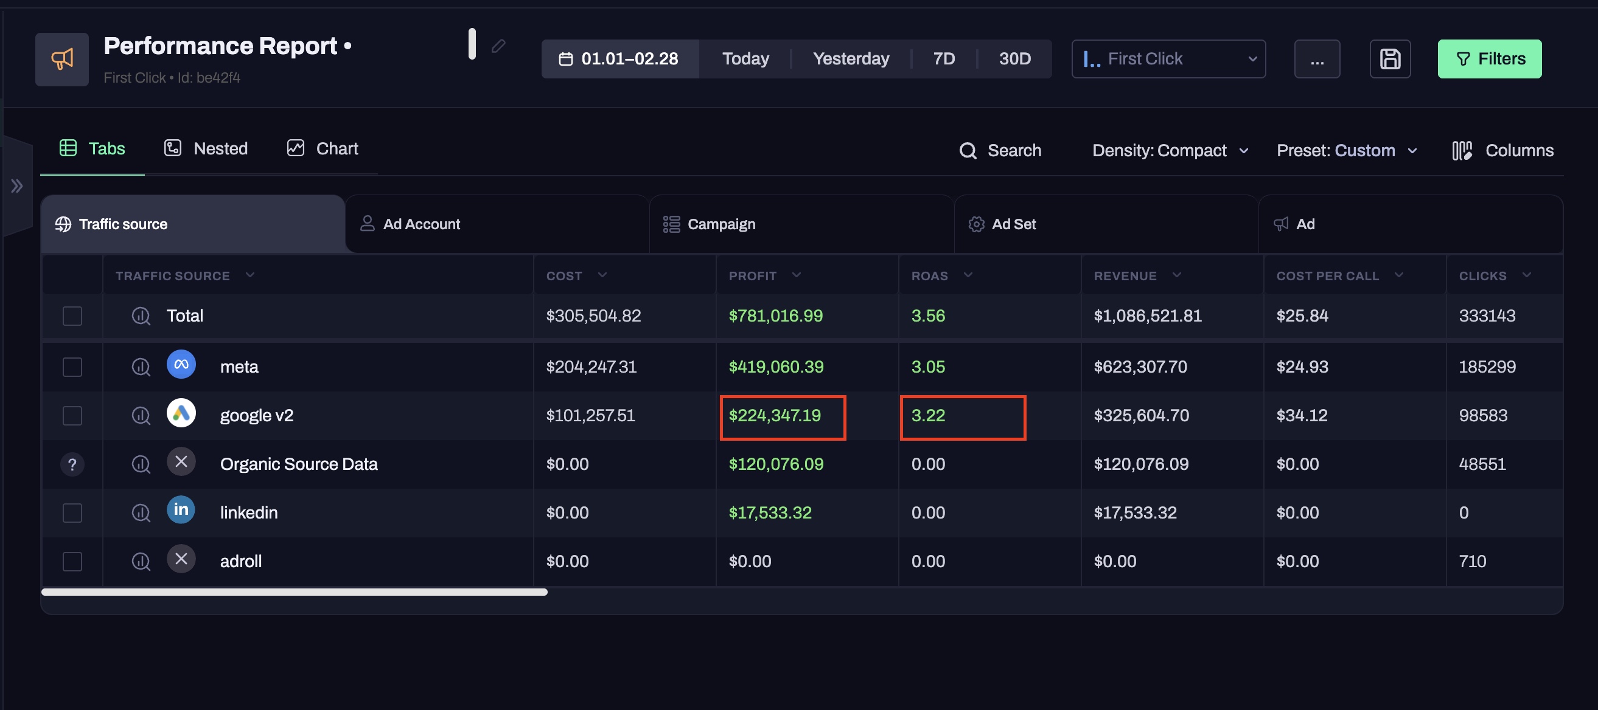Open analytics icon for adroll row
The height and width of the screenshot is (710, 1598).
tap(141, 561)
